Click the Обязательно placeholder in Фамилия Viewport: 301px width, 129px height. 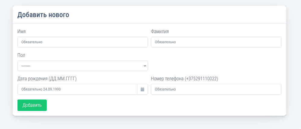point(165,42)
